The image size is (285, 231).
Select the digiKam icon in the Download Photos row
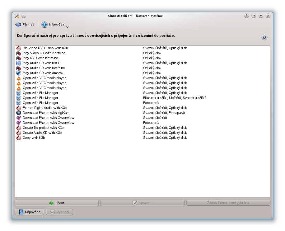click(x=19, y=113)
